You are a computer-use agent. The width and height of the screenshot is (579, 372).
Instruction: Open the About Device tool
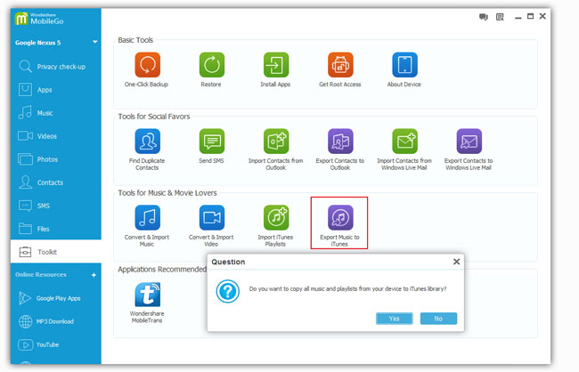tap(404, 65)
